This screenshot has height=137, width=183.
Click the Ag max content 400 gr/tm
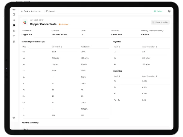click(x=85, y=58)
